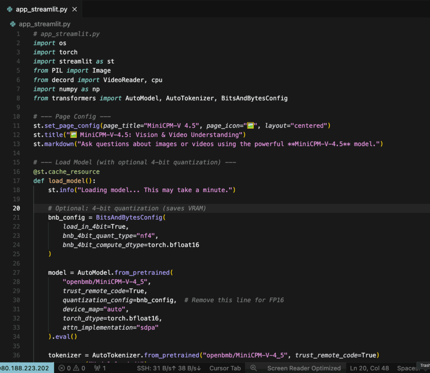The width and height of the screenshot is (430, 373).
Task: Click the '@st.cache_resource' decorator
Action: (66, 172)
